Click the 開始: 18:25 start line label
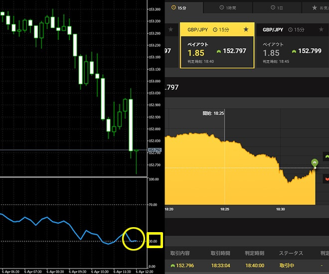 [213, 114]
